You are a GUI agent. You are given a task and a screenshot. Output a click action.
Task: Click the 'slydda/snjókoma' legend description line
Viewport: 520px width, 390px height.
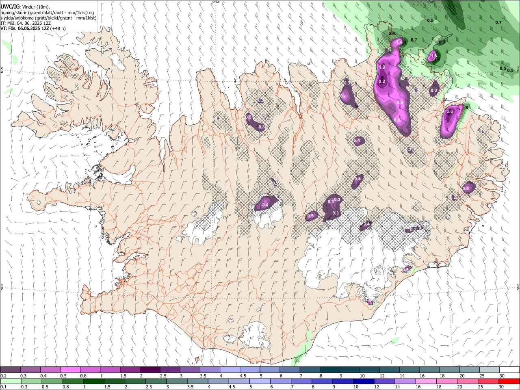click(48, 18)
